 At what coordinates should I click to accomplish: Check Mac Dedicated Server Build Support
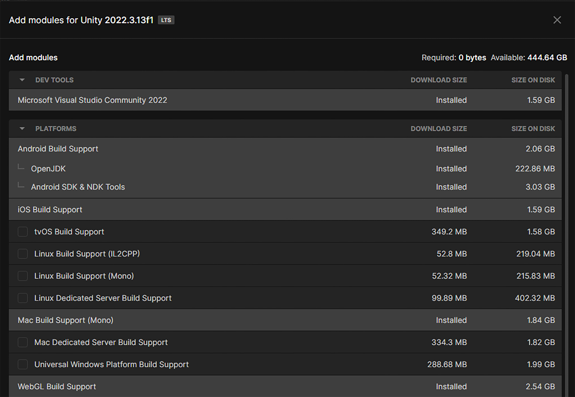pos(23,342)
